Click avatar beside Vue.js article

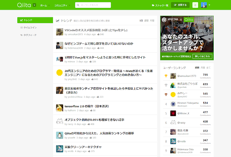click(x=60, y=59)
